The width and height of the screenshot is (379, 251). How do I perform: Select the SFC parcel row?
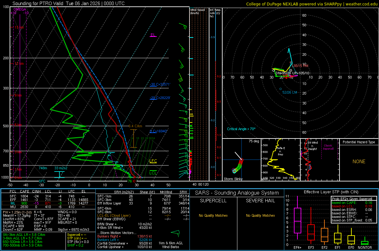[48, 196]
